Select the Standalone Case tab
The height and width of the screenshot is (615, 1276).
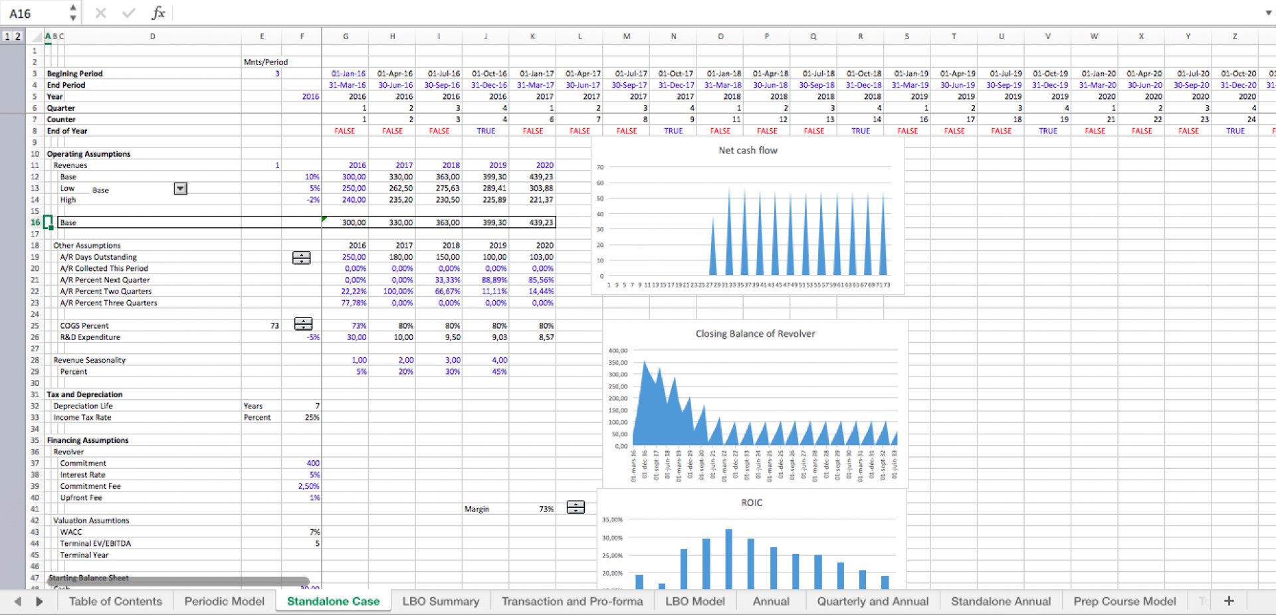pos(333,601)
